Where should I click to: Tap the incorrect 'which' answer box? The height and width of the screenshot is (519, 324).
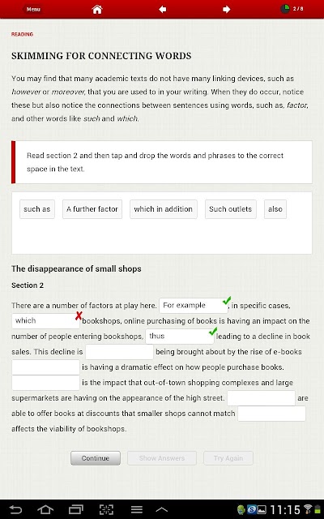(45, 321)
